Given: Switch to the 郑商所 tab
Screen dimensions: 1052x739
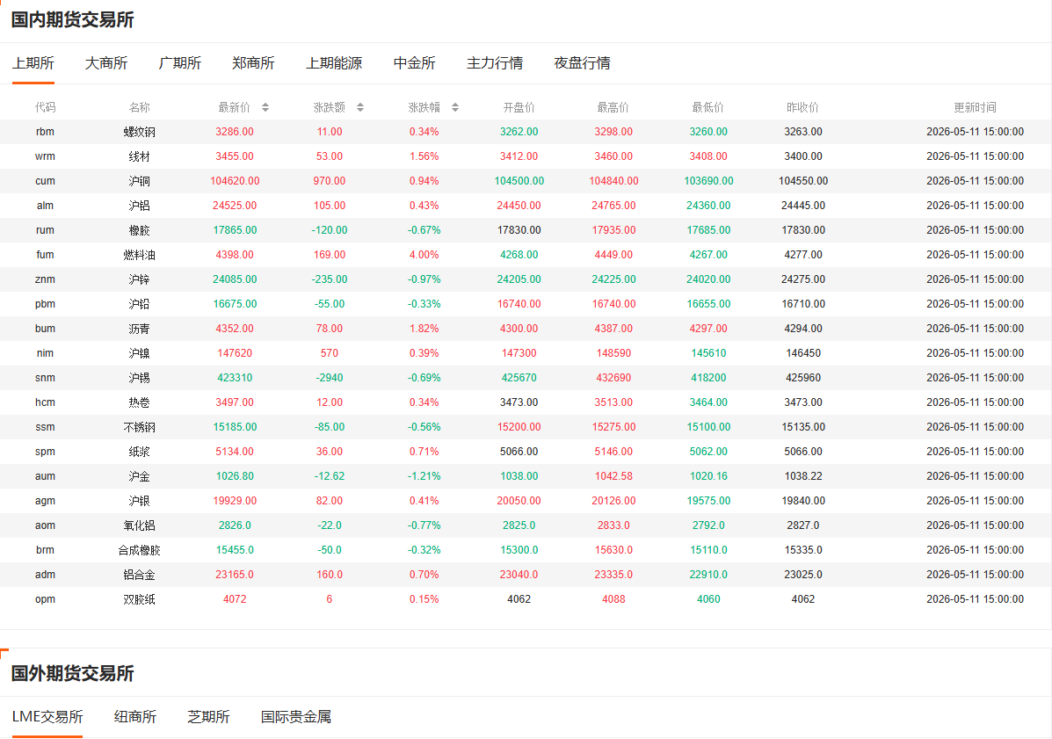Looking at the screenshot, I should [253, 63].
